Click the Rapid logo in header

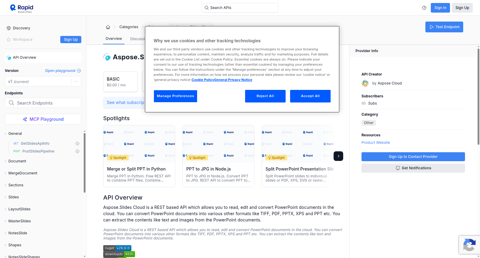[x=22, y=8]
